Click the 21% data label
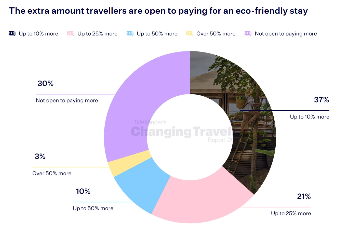The image size is (348, 234). [x=304, y=197]
